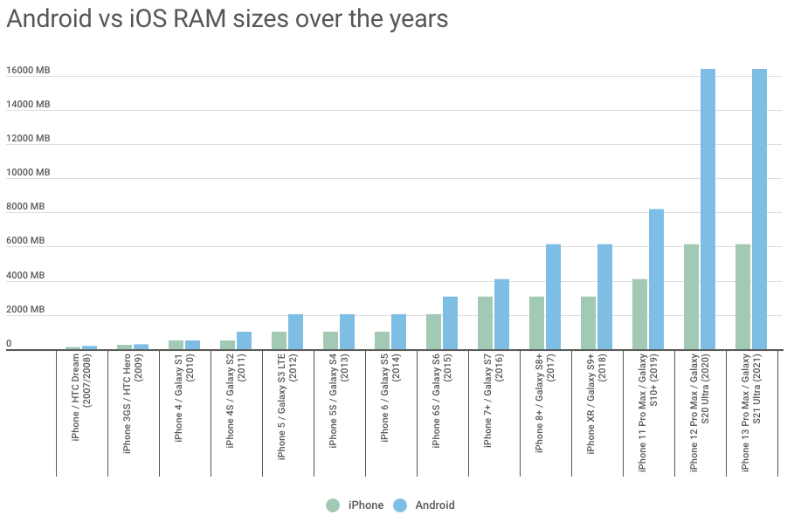Click the 'iPhone 8+ / Galaxy S8+ (2017)' axis label

545,402
